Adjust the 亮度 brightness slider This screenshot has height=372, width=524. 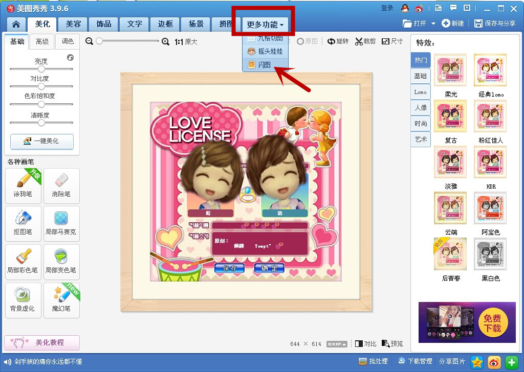41,69
